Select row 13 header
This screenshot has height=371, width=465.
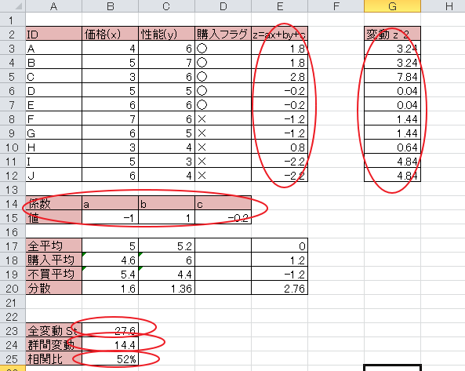(13, 189)
